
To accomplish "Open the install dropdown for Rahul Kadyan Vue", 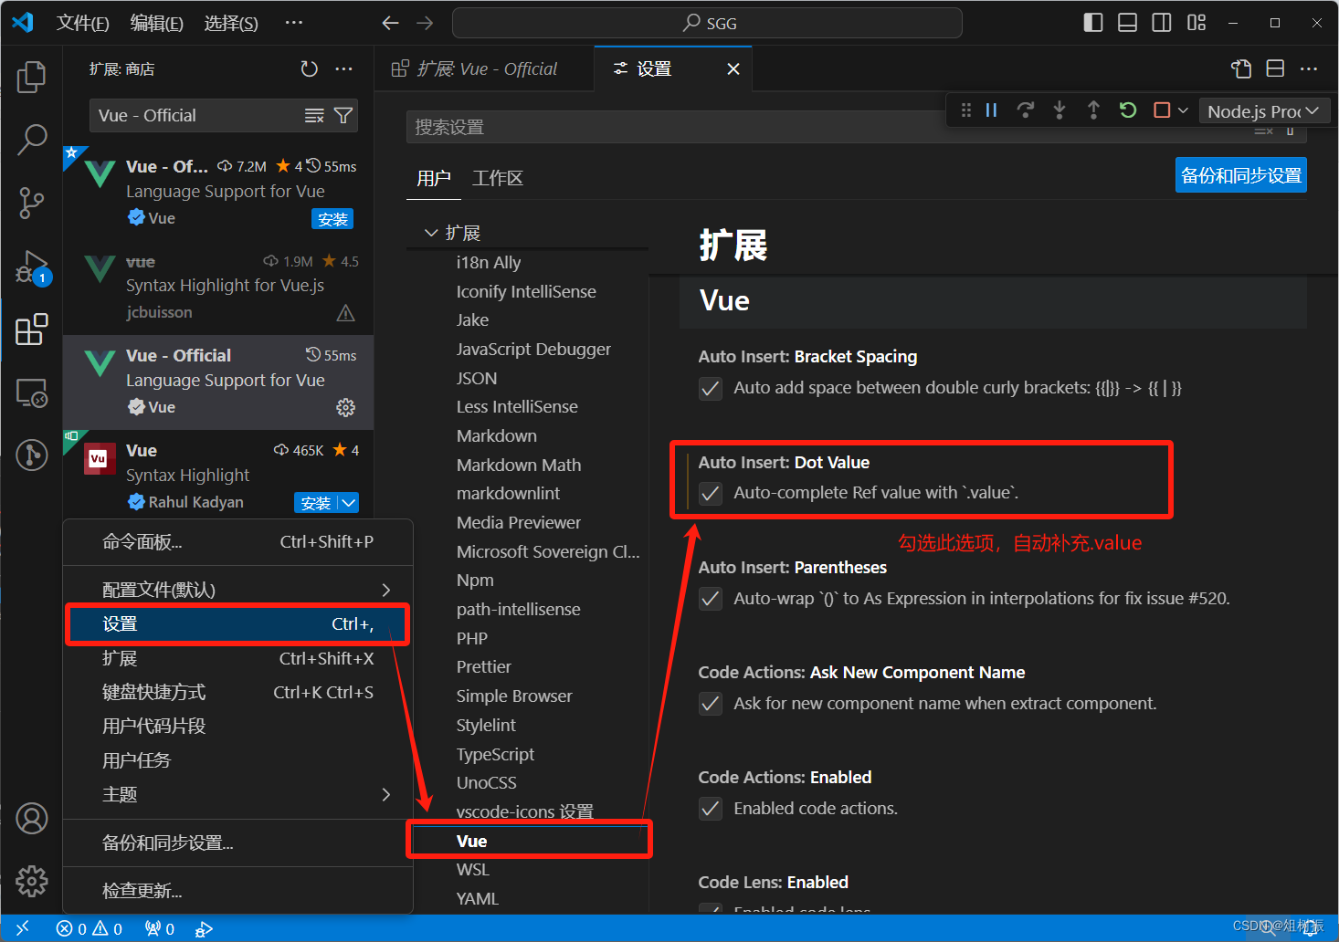I will point(349,503).
